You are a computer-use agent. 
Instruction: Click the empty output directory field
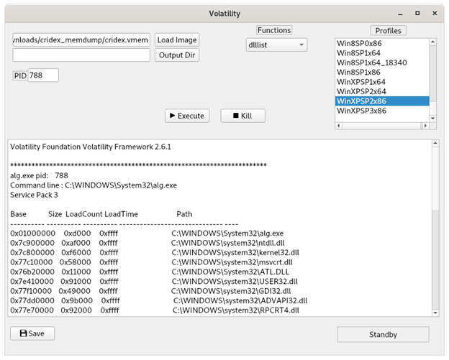(x=81, y=55)
